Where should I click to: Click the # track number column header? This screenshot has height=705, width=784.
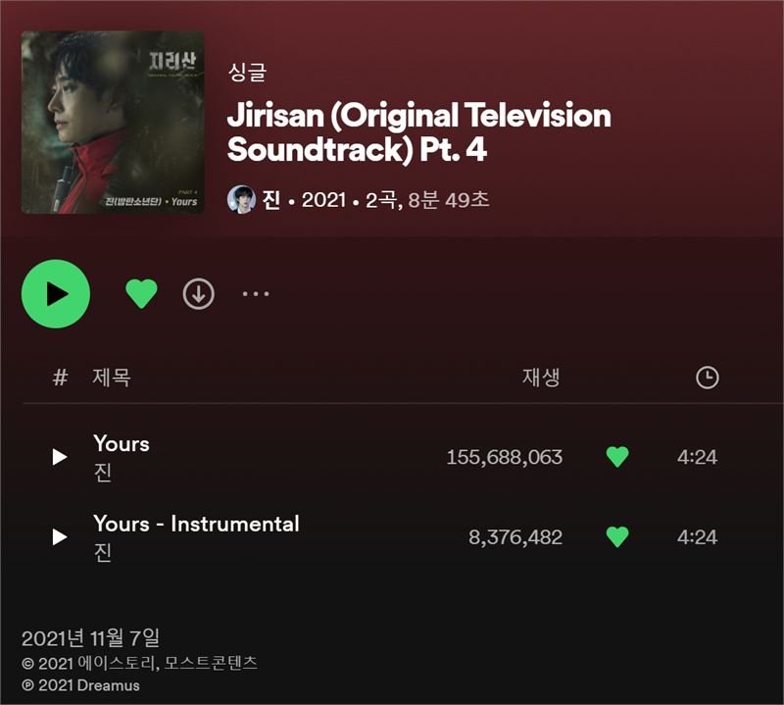(60, 378)
